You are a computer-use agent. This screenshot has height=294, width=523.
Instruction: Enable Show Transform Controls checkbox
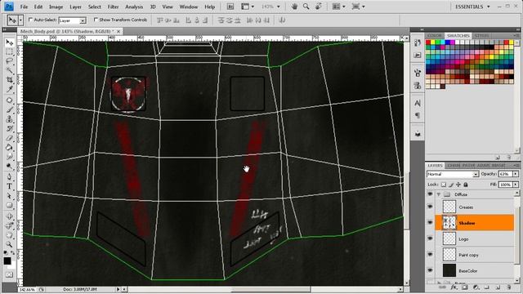coord(96,20)
